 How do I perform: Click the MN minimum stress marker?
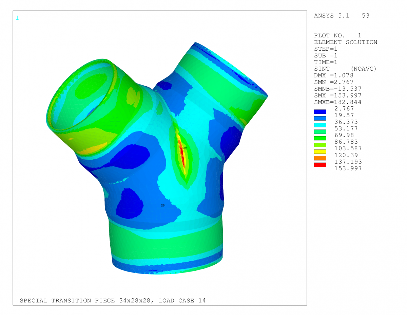(x=163, y=206)
